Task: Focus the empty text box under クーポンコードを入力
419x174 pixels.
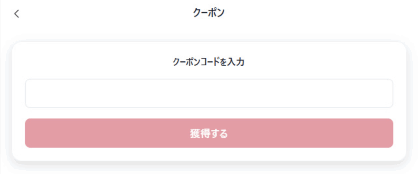Action: [209, 94]
